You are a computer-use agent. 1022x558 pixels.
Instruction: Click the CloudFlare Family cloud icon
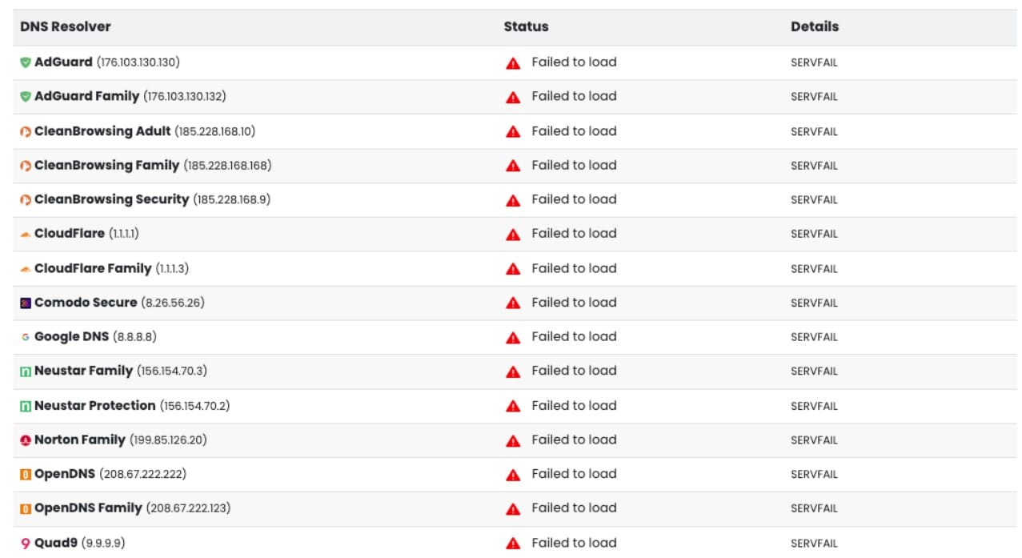tap(26, 269)
